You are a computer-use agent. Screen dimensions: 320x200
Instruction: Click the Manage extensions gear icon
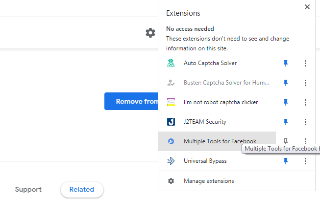171,181
